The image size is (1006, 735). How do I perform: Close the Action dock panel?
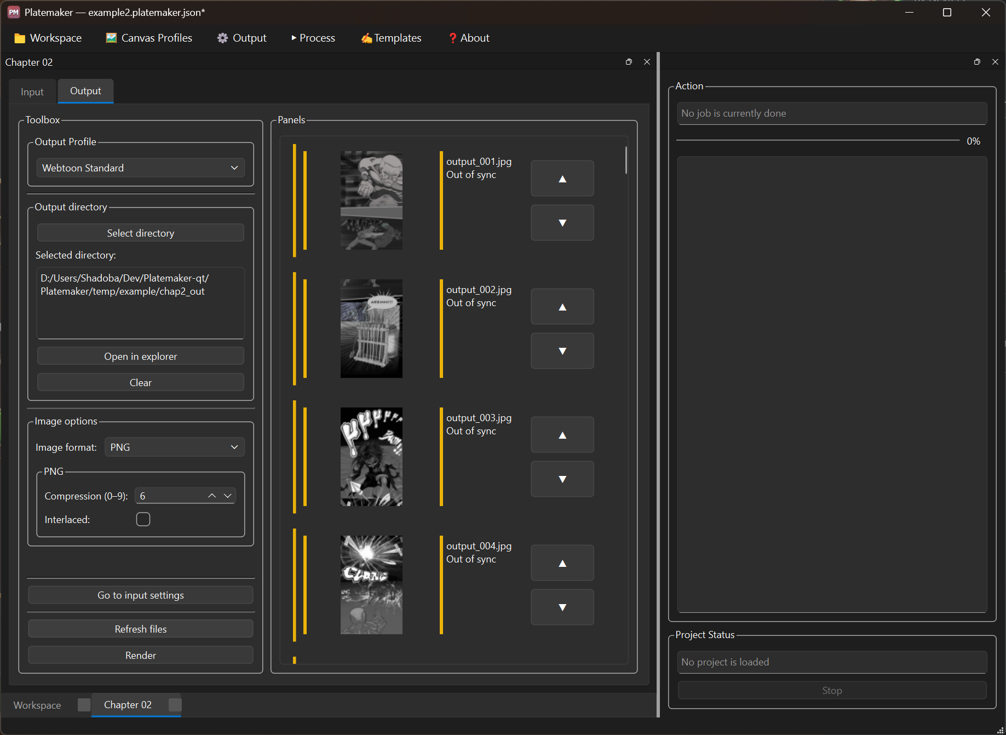[x=995, y=62]
